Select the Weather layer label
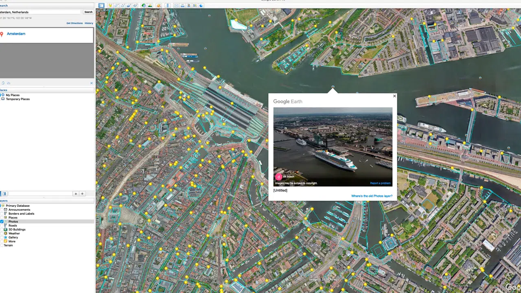 point(14,234)
